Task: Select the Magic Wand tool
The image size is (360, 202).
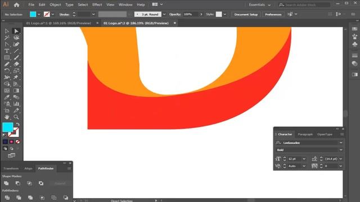Action: click(x=7, y=38)
